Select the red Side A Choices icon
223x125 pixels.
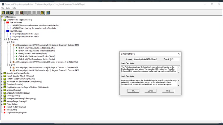(x=8, y=23)
